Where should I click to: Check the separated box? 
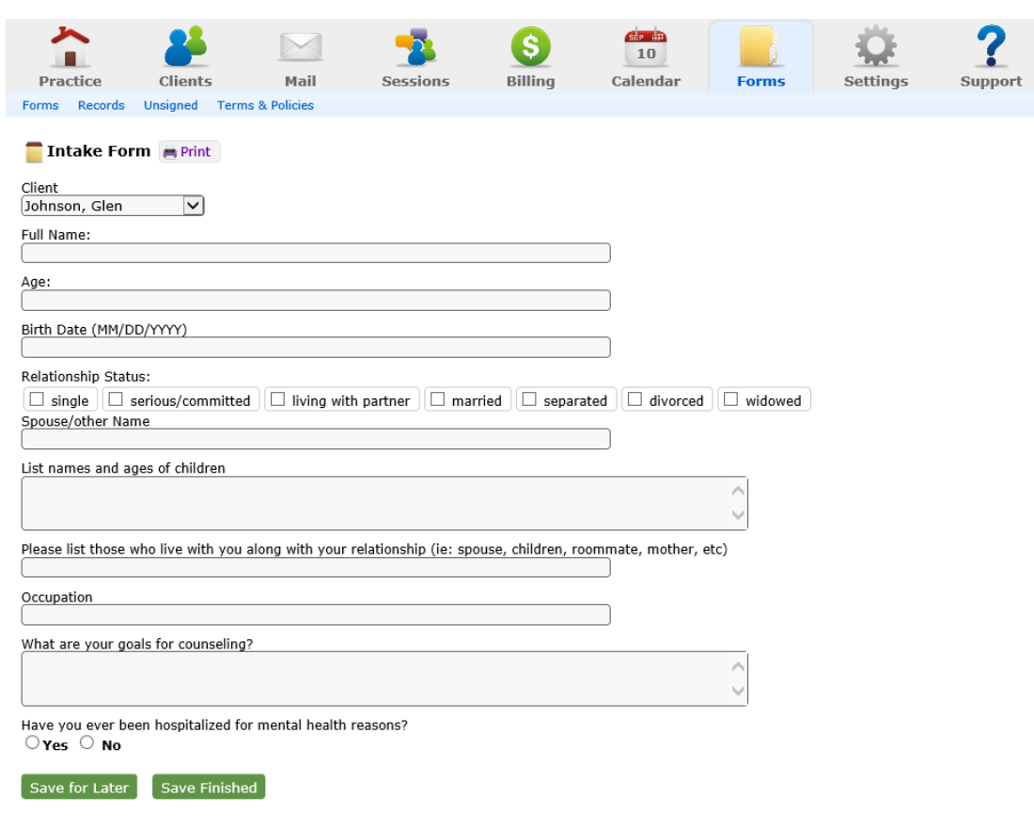pyautogui.click(x=529, y=399)
